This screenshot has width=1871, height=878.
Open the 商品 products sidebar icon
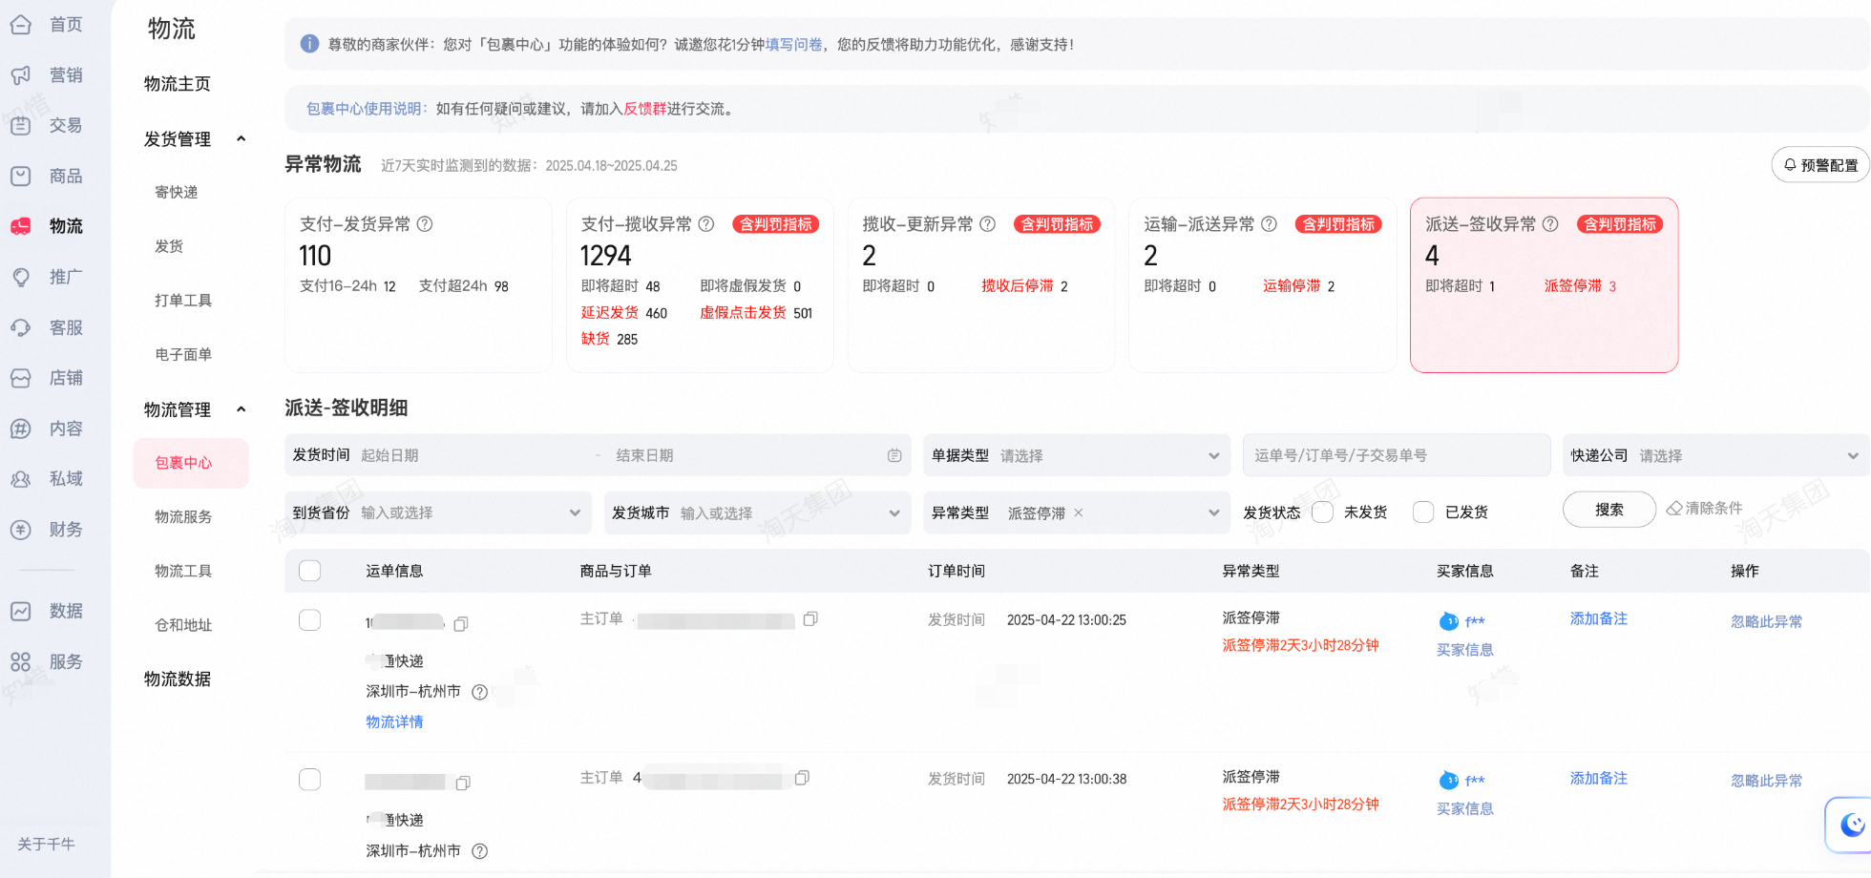[x=21, y=176]
